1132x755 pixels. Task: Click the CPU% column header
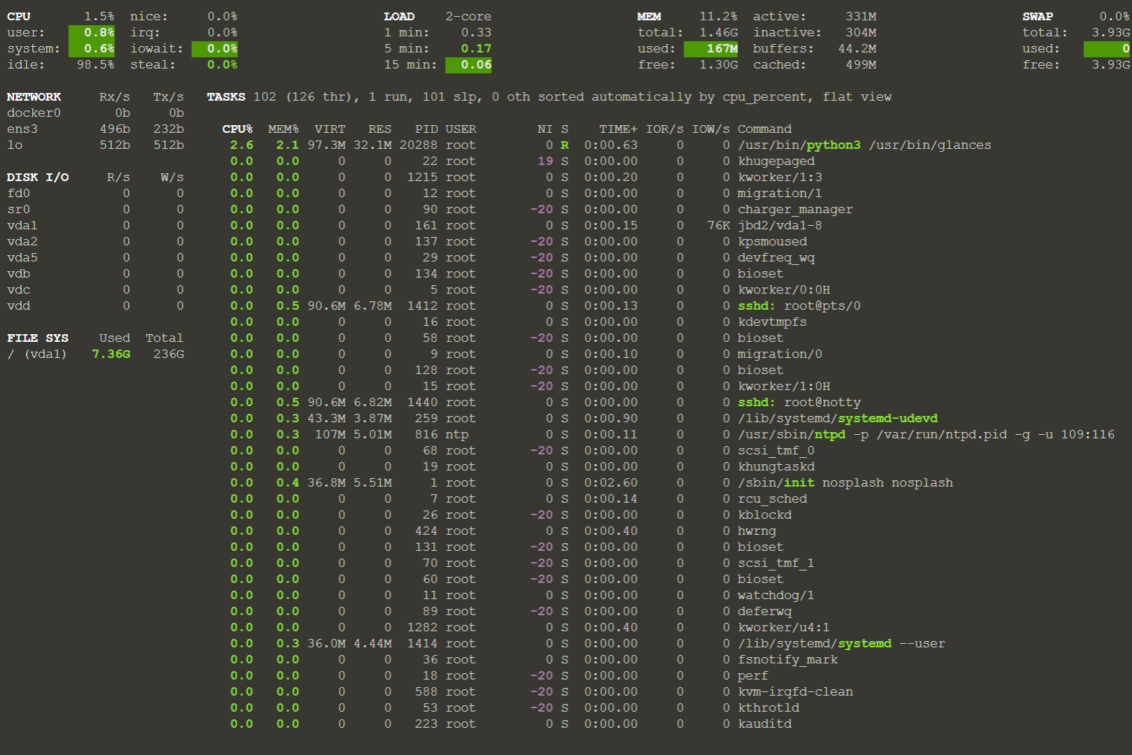[x=238, y=129]
